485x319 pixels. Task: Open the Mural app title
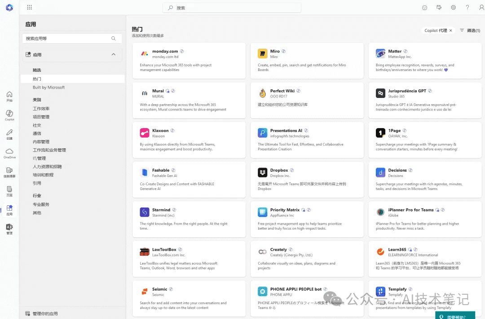[x=158, y=91]
